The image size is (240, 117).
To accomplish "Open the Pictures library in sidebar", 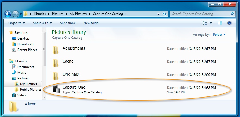I will tap(23, 78).
